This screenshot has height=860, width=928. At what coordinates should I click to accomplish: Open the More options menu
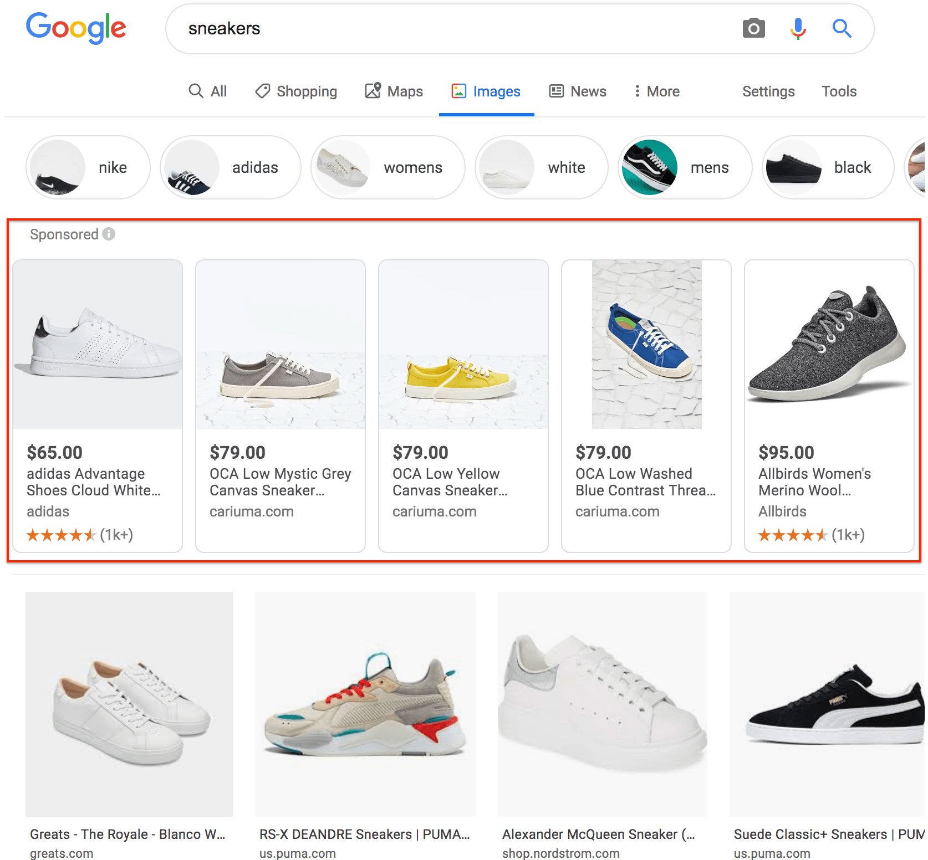(657, 91)
